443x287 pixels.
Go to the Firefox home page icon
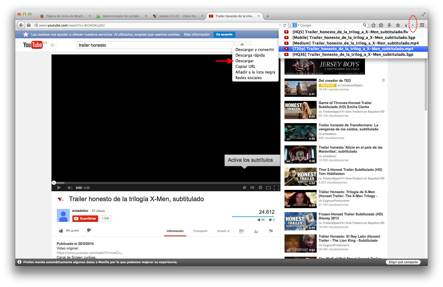(x=398, y=25)
